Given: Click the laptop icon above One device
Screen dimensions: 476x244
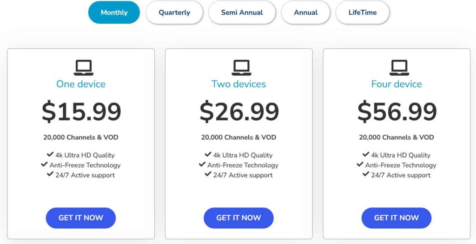Looking at the screenshot, I should tap(84, 68).
